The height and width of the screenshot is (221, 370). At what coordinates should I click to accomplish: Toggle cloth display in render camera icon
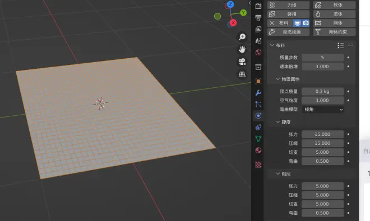click(x=306, y=23)
